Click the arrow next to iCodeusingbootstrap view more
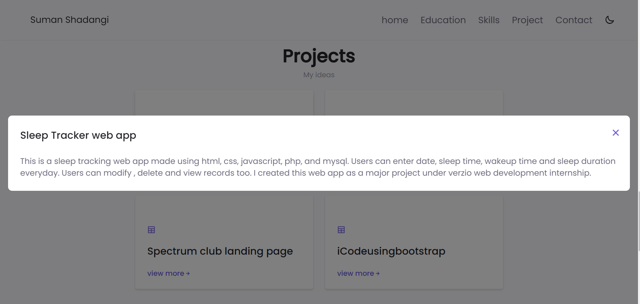 coord(378,273)
